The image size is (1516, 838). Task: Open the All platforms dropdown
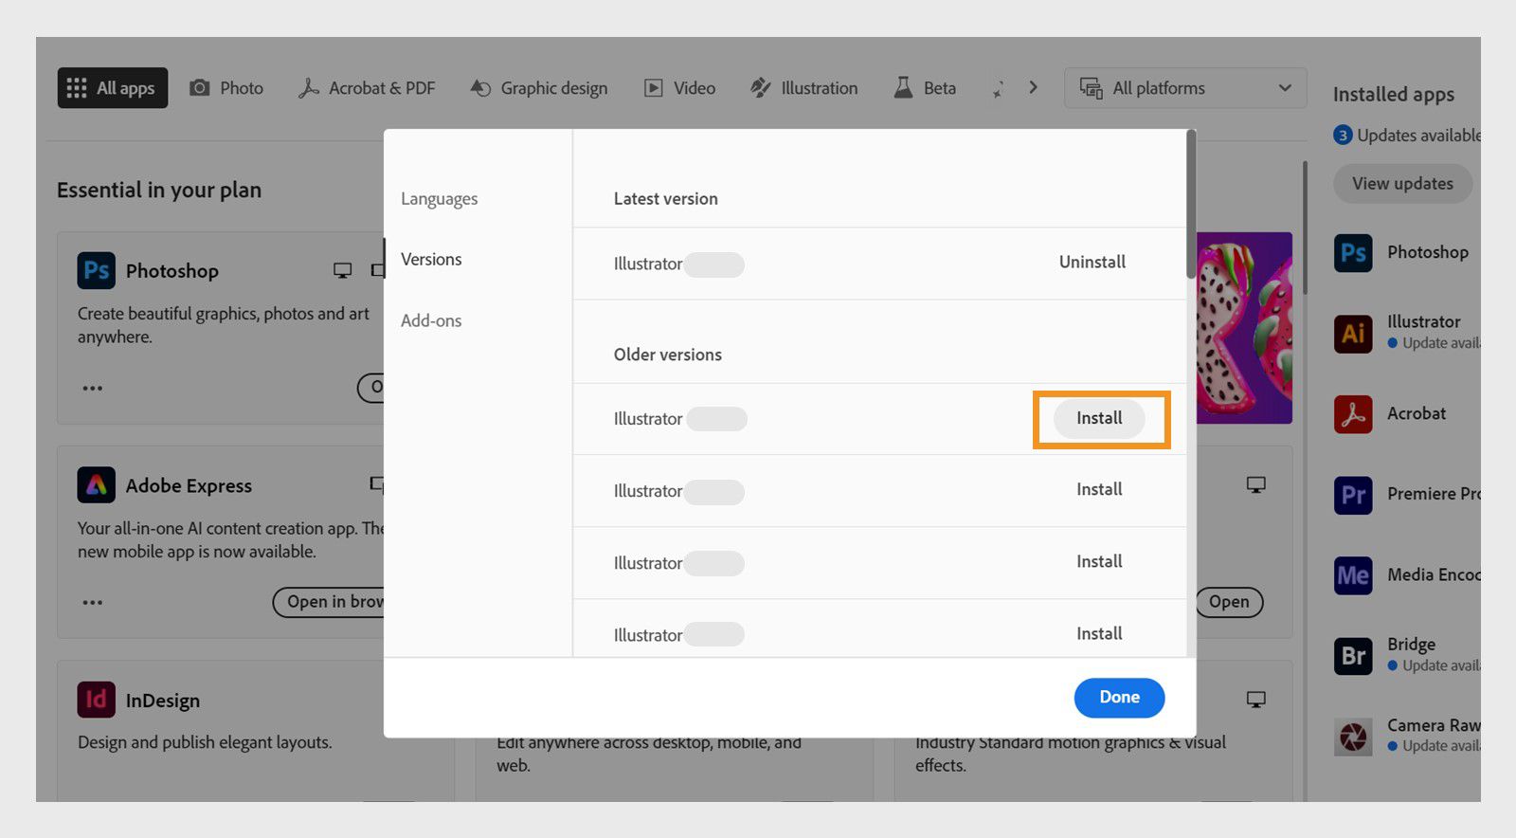point(1185,88)
